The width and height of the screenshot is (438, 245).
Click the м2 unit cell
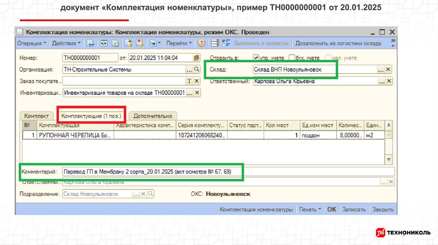point(374,135)
